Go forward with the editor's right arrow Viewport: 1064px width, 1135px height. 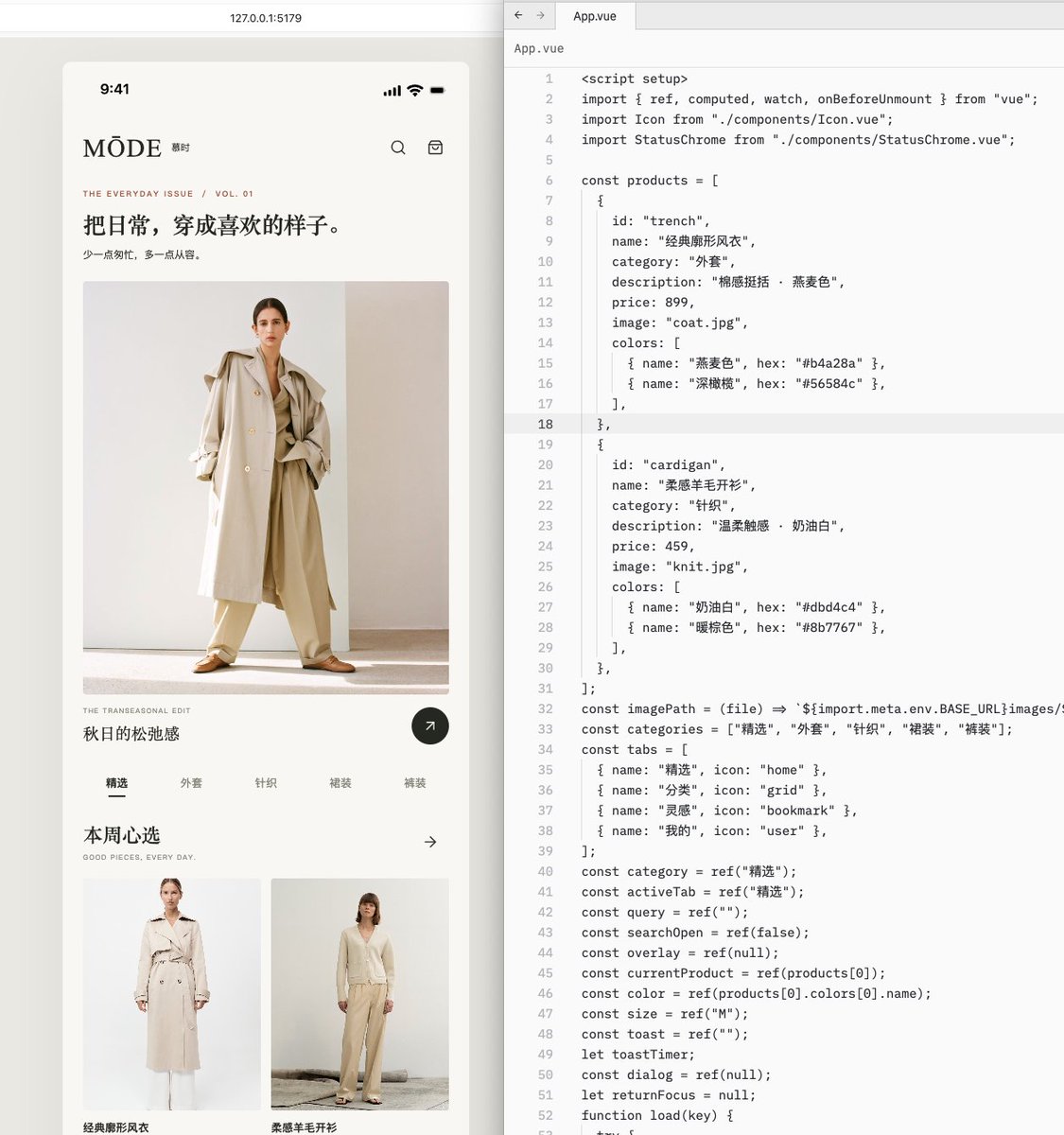[540, 15]
